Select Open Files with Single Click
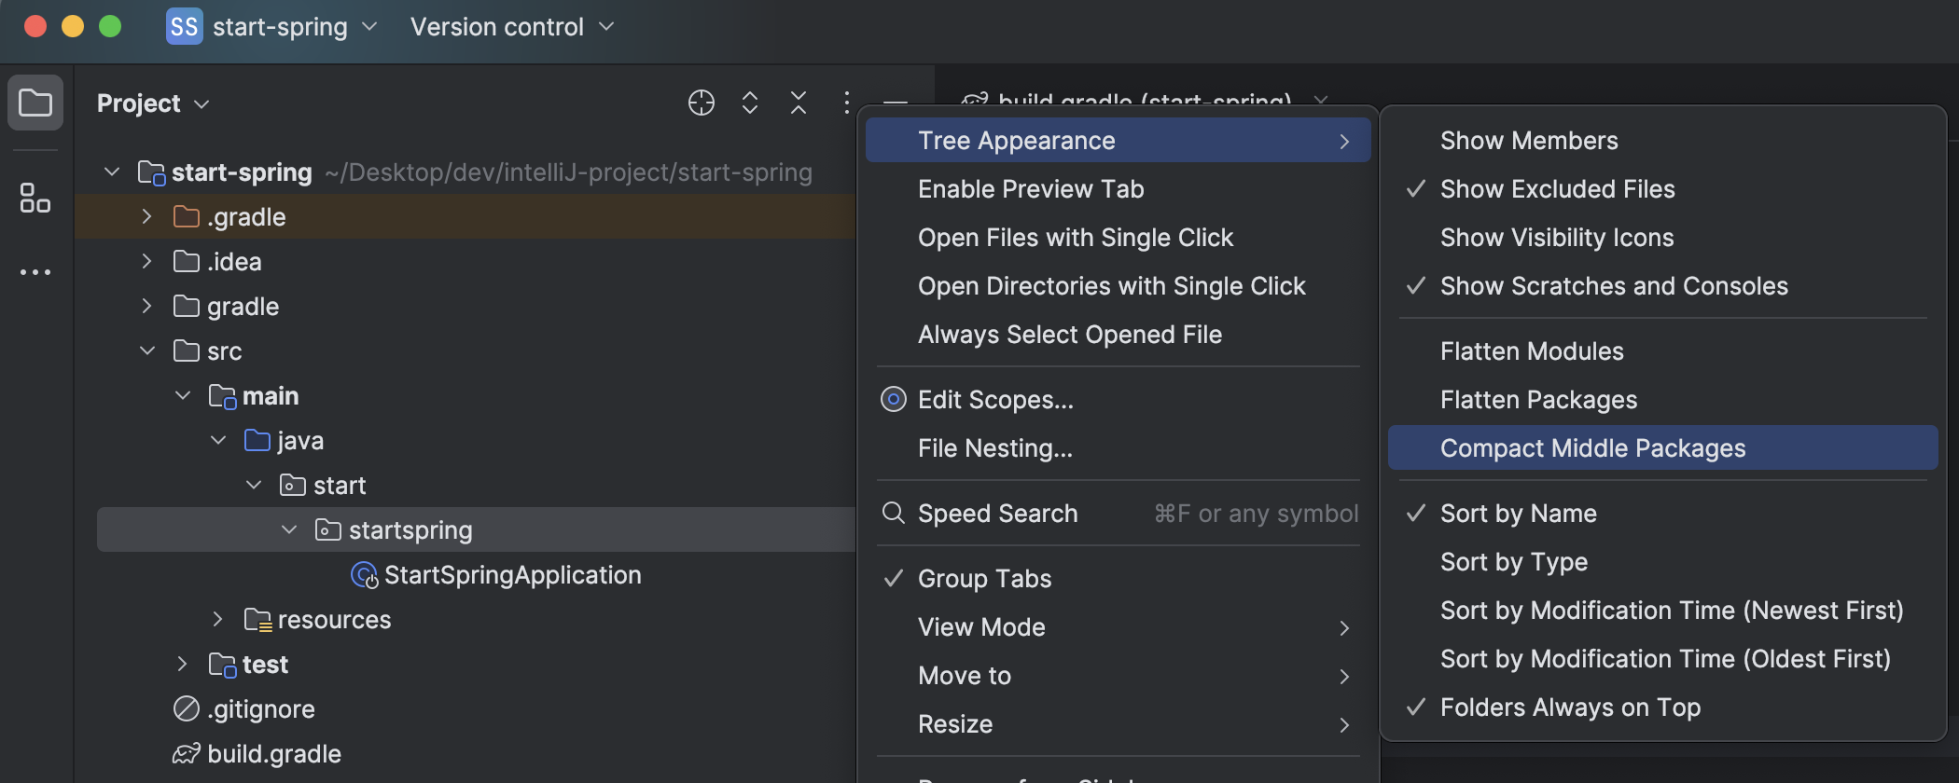 (1118, 238)
